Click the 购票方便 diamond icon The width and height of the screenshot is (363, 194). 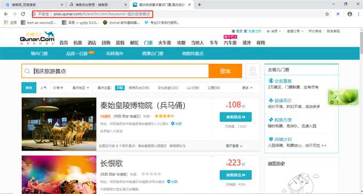coord(271,120)
